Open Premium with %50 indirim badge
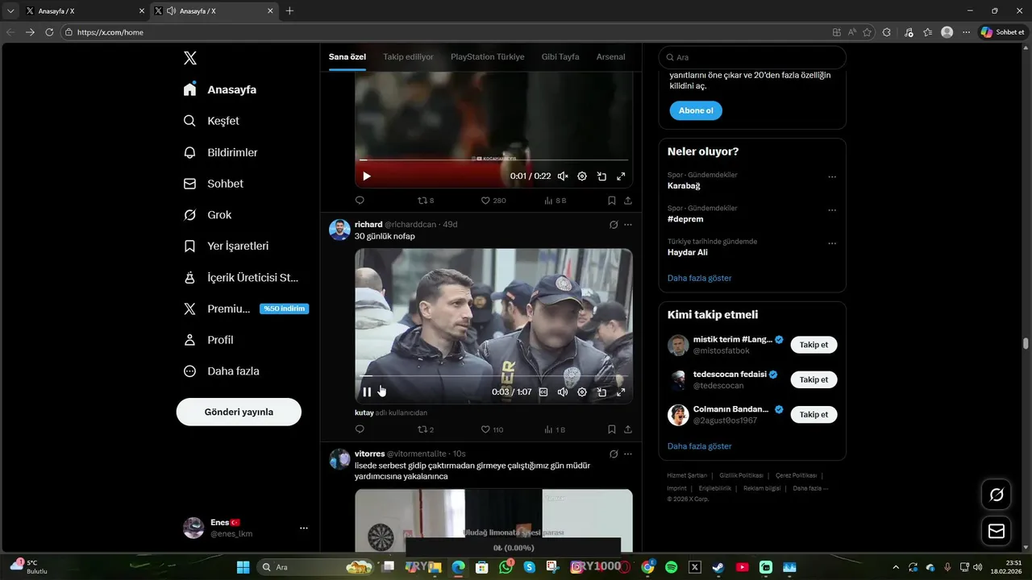Image resolution: width=1032 pixels, height=580 pixels. (x=246, y=309)
